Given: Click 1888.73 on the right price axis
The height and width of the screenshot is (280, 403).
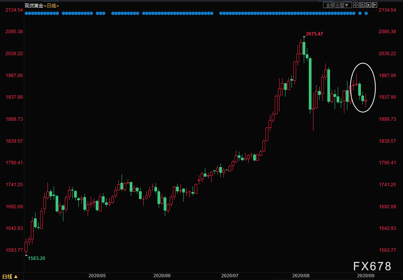Looking at the screenshot, I should click(x=387, y=119).
